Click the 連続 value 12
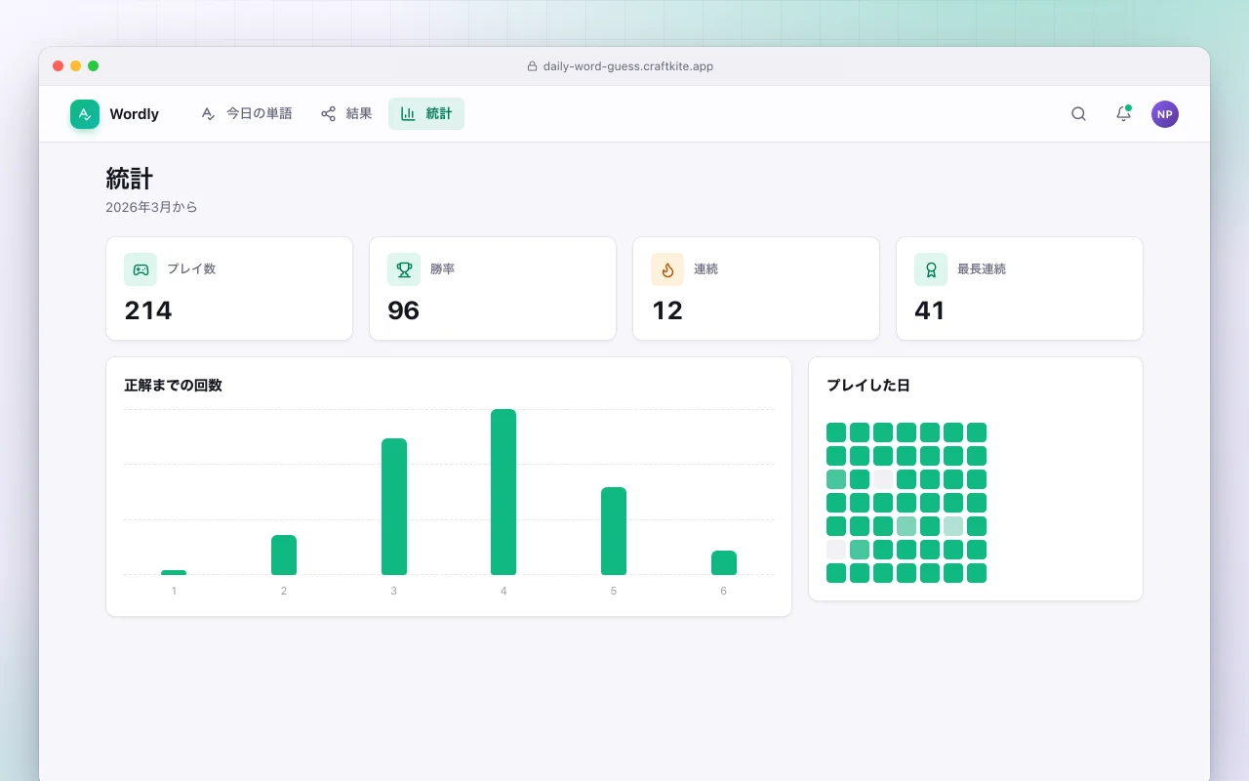 667,310
